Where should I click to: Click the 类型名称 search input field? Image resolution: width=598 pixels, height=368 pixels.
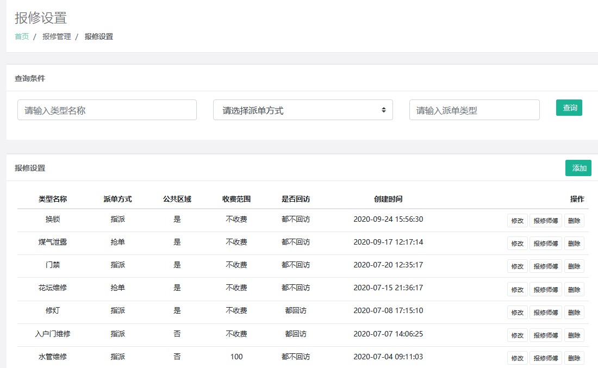point(107,110)
